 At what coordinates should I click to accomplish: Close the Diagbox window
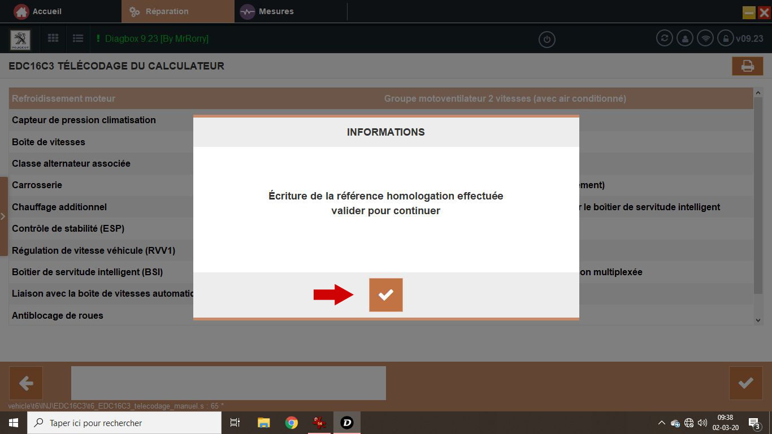tap(764, 12)
